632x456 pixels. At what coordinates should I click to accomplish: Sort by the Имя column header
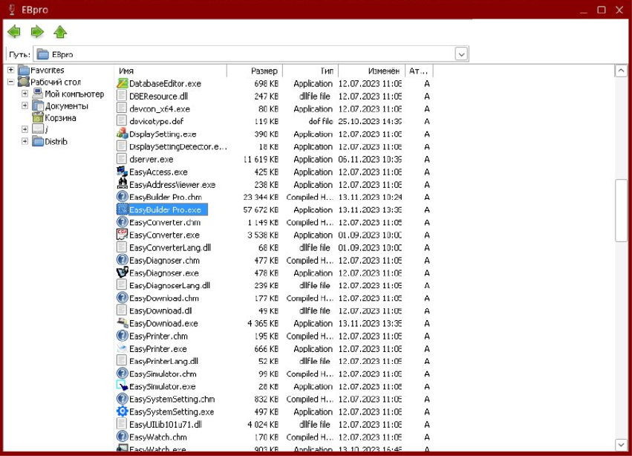coord(171,71)
